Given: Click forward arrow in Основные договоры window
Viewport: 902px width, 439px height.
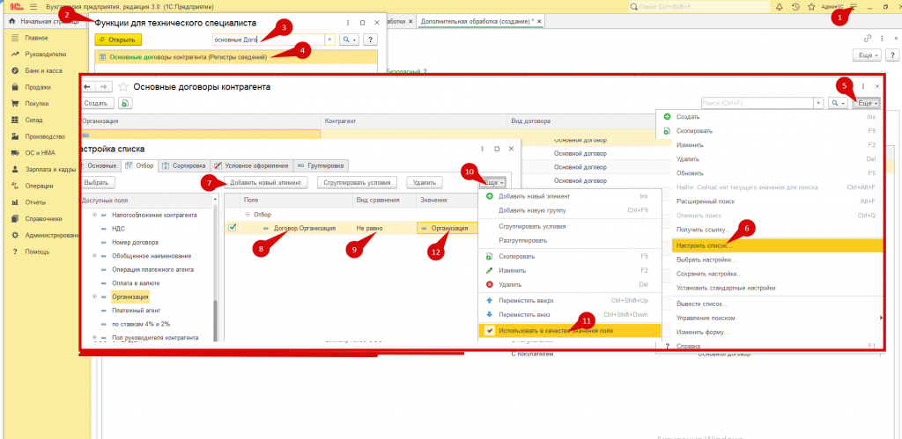Looking at the screenshot, I should pos(103,87).
